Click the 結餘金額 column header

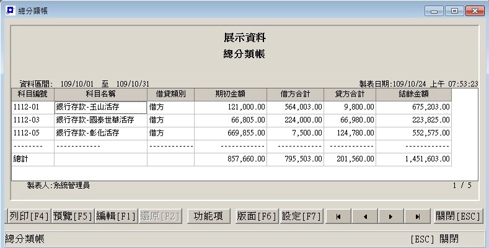pyautogui.click(x=414, y=94)
